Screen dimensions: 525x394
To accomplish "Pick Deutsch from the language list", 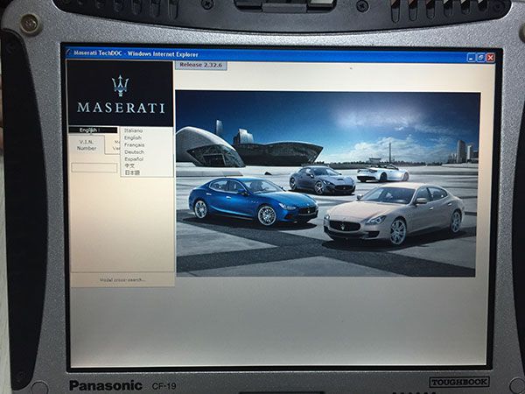I will pyautogui.click(x=134, y=151).
